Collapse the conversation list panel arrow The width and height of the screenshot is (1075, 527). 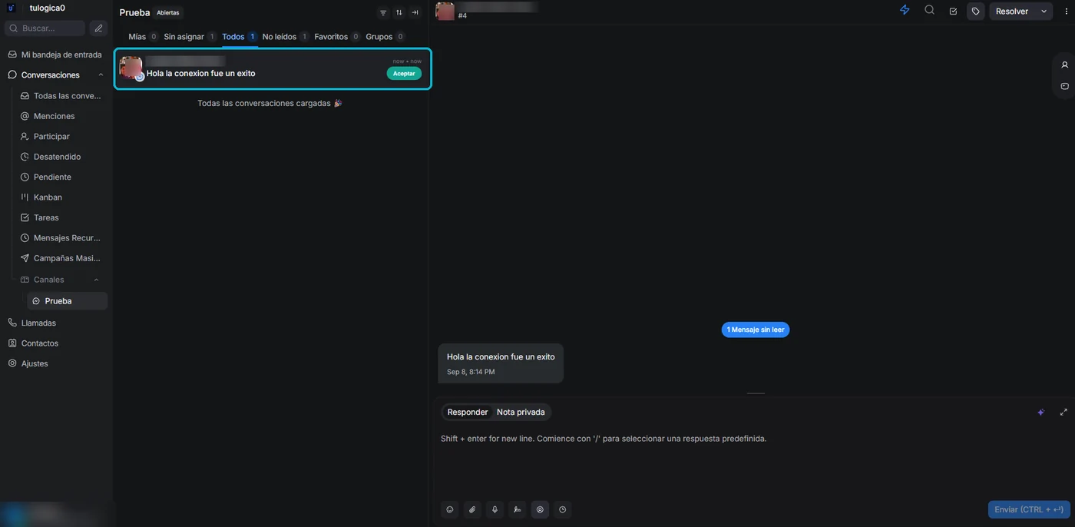415,12
